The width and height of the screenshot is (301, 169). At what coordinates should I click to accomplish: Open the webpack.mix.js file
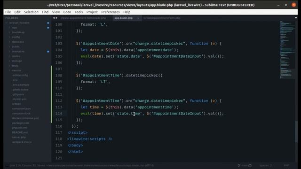[22, 142]
